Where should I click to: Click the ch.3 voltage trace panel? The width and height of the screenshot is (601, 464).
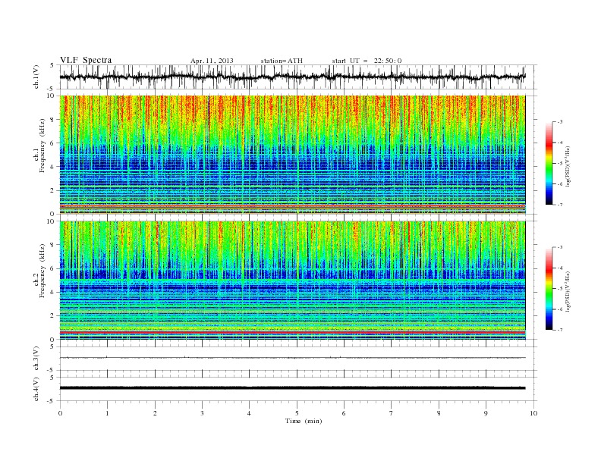297,359
